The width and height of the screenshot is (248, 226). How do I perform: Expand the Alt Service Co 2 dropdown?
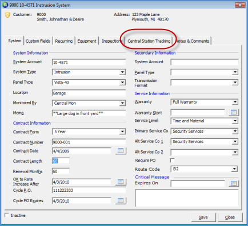[235, 152]
